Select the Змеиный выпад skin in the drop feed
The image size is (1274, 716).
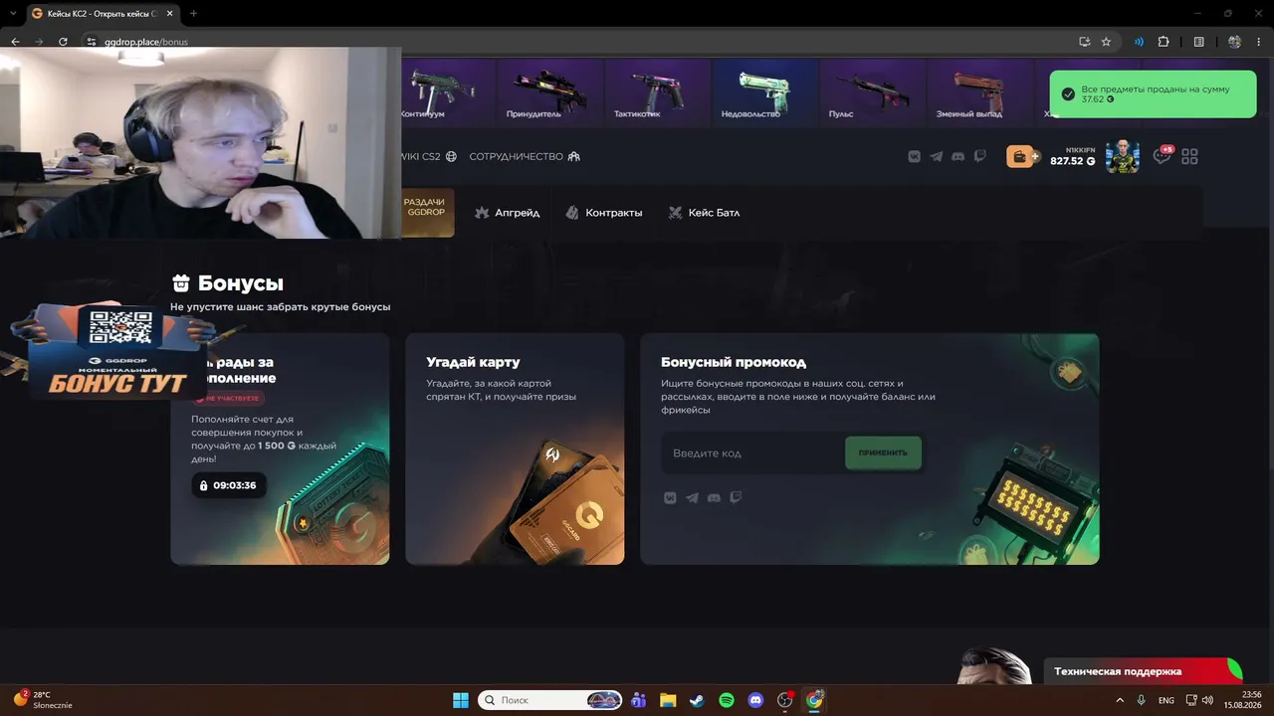pyautogui.click(x=981, y=91)
